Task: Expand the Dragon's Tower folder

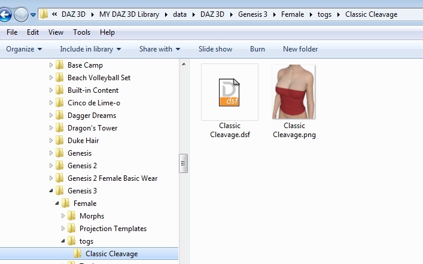Action: click(51, 128)
